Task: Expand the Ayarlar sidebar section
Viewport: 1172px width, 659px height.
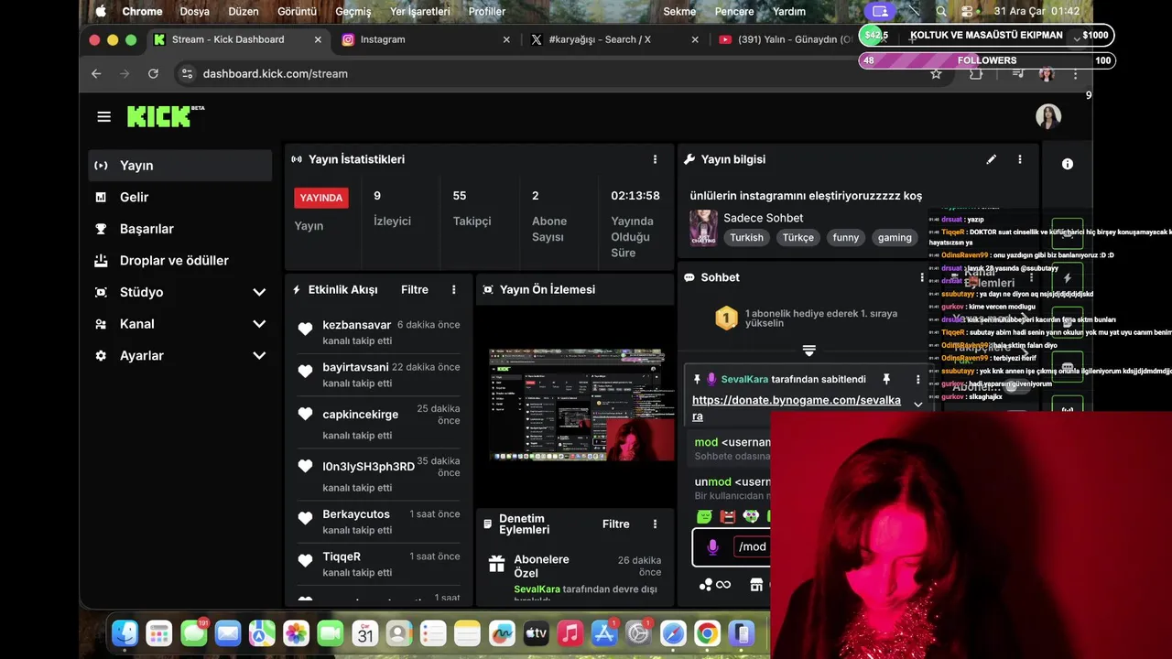Action: pos(259,355)
